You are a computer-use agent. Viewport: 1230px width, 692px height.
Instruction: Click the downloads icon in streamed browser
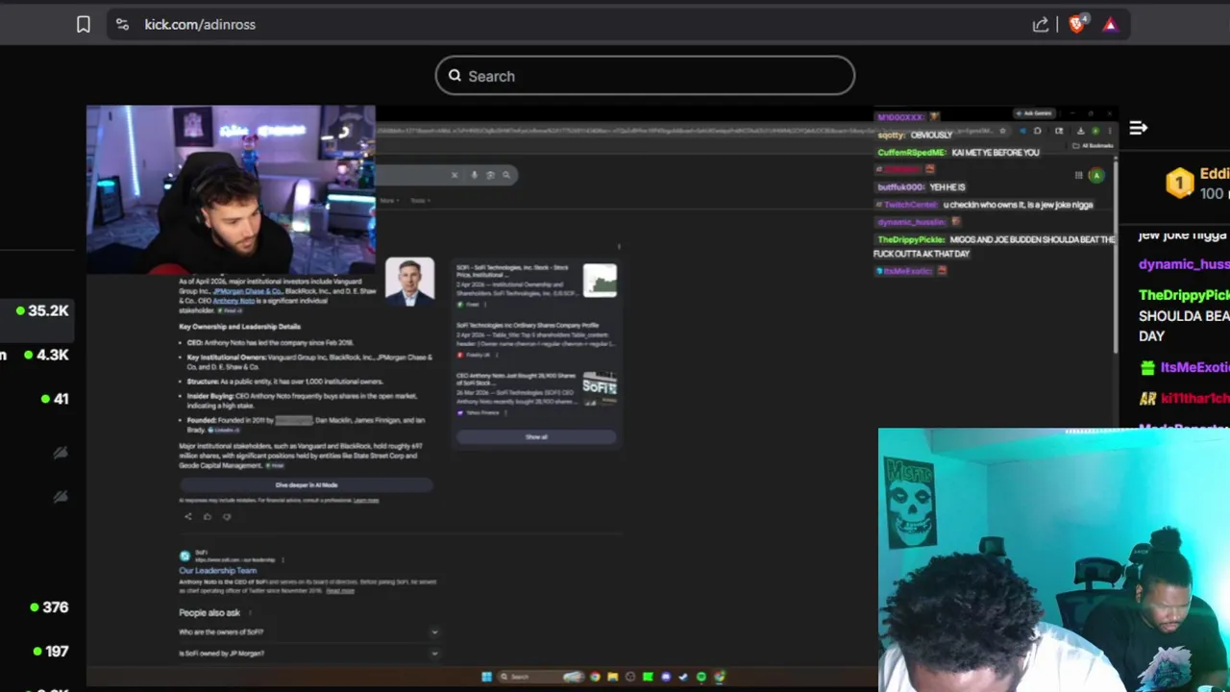tap(1080, 131)
